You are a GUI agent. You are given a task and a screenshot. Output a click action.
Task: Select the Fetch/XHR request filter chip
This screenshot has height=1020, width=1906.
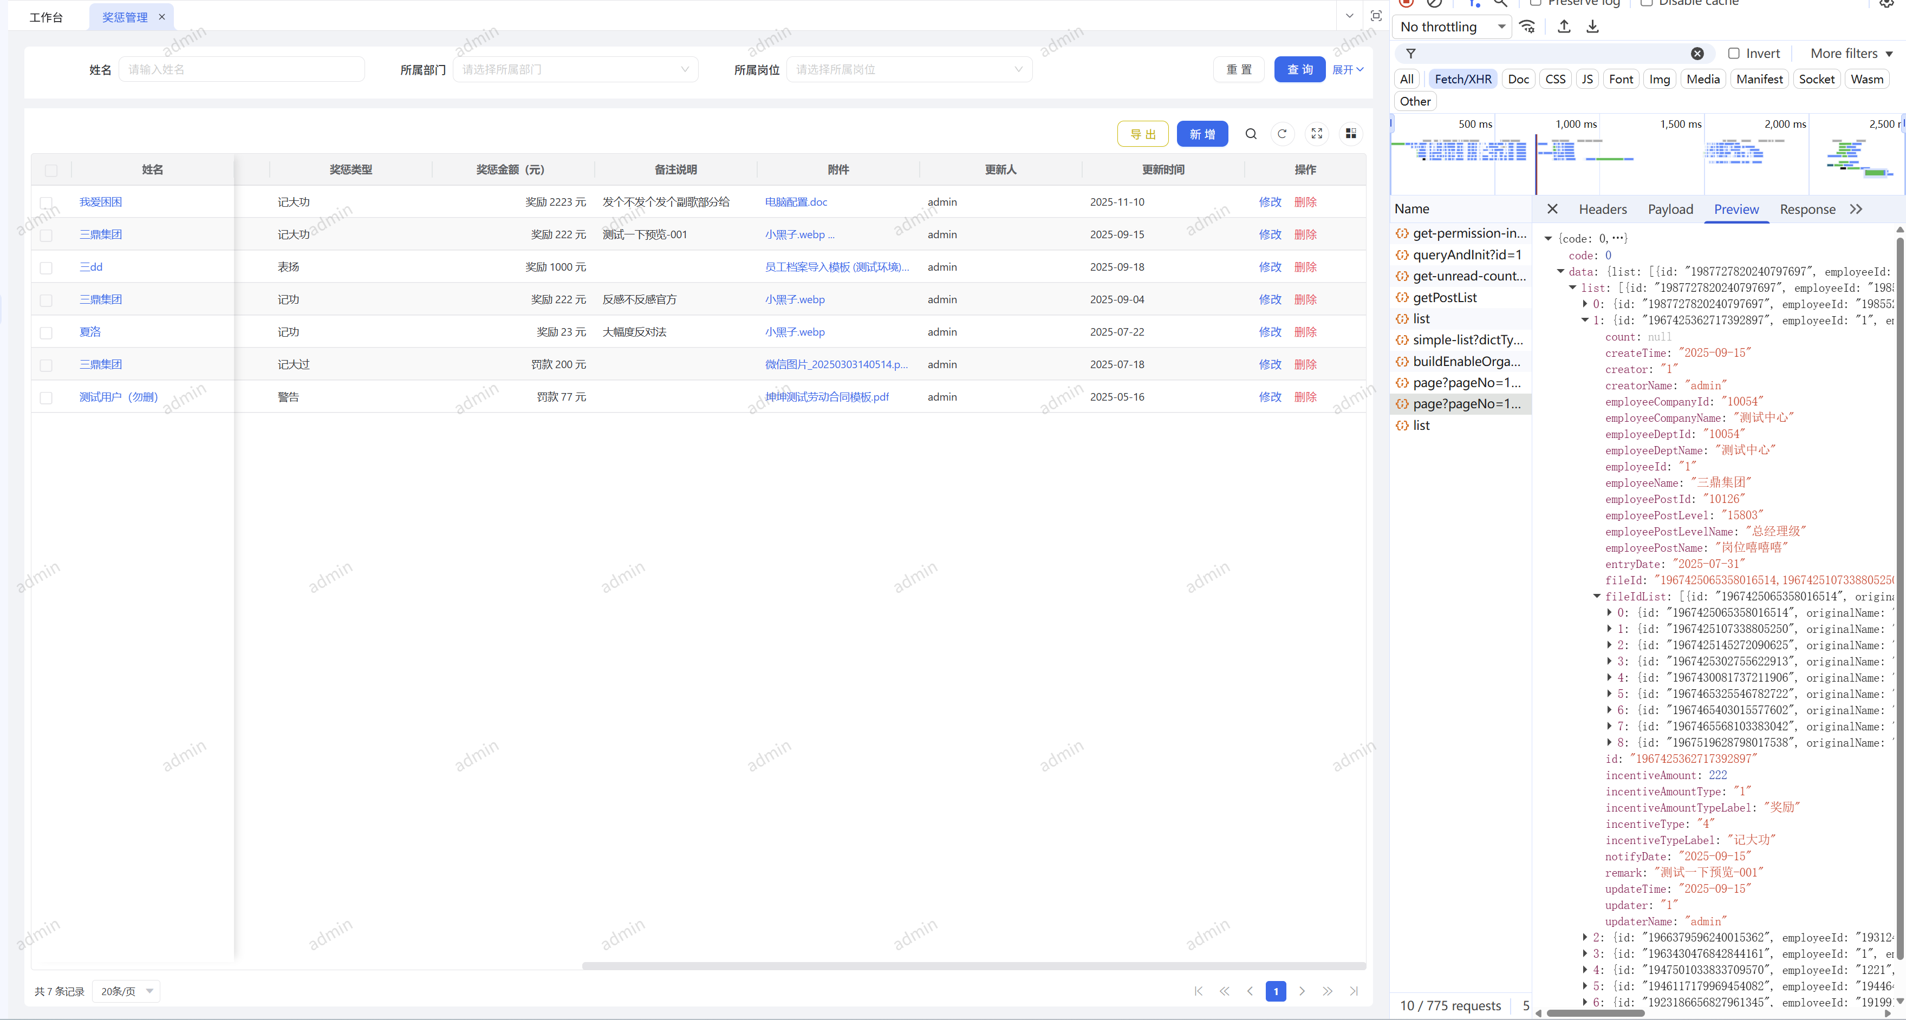tap(1463, 79)
